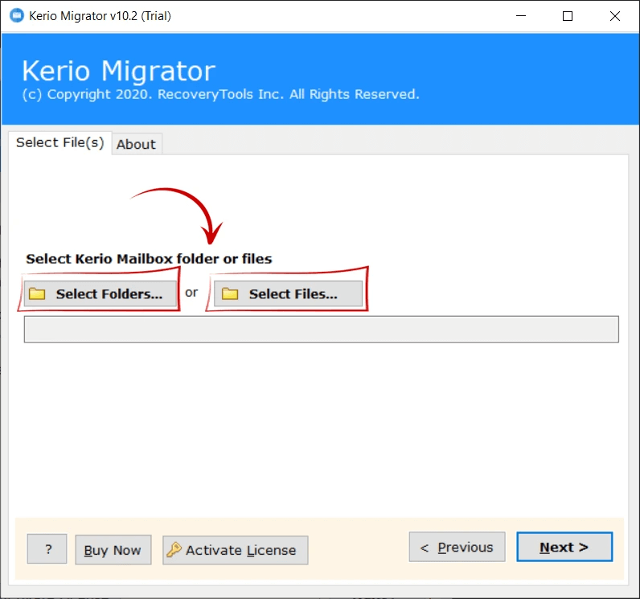Viewport: 640px width, 599px height.
Task: Click the Kerio Migrator title bar app icon
Action: [17, 16]
